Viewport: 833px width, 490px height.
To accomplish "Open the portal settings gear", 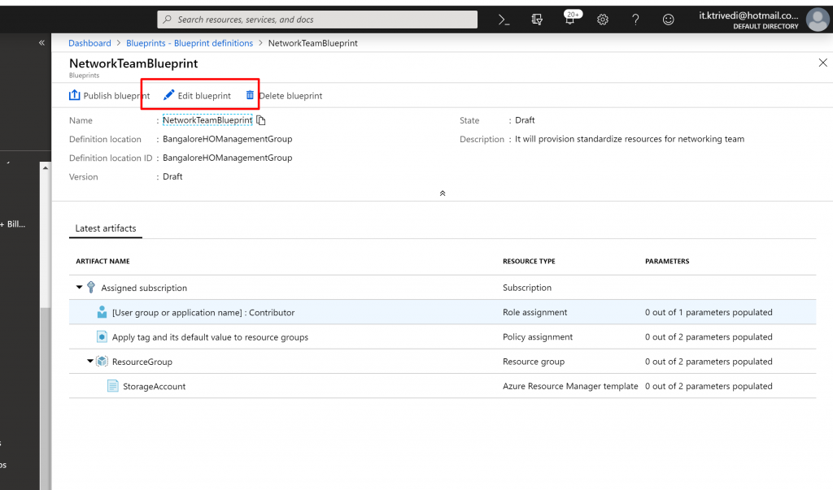I will click(x=603, y=20).
